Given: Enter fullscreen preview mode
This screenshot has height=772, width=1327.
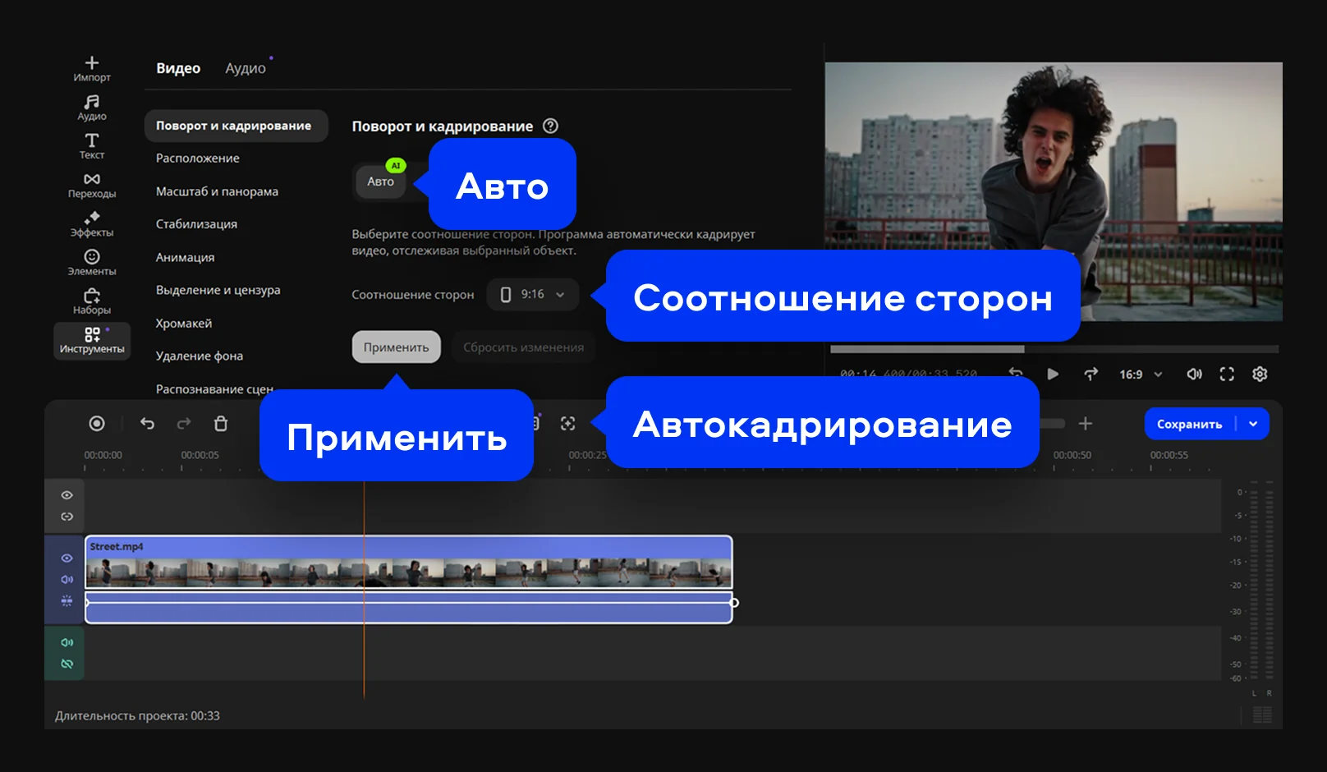Looking at the screenshot, I should click(x=1227, y=375).
